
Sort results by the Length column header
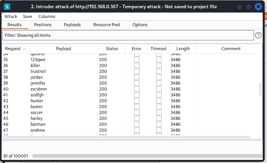(183, 49)
